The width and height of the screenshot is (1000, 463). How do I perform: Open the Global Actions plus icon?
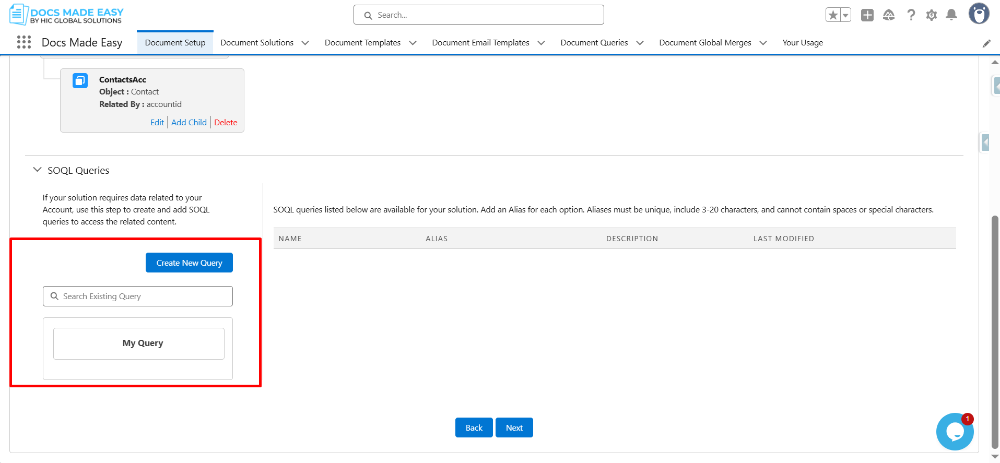(x=867, y=15)
